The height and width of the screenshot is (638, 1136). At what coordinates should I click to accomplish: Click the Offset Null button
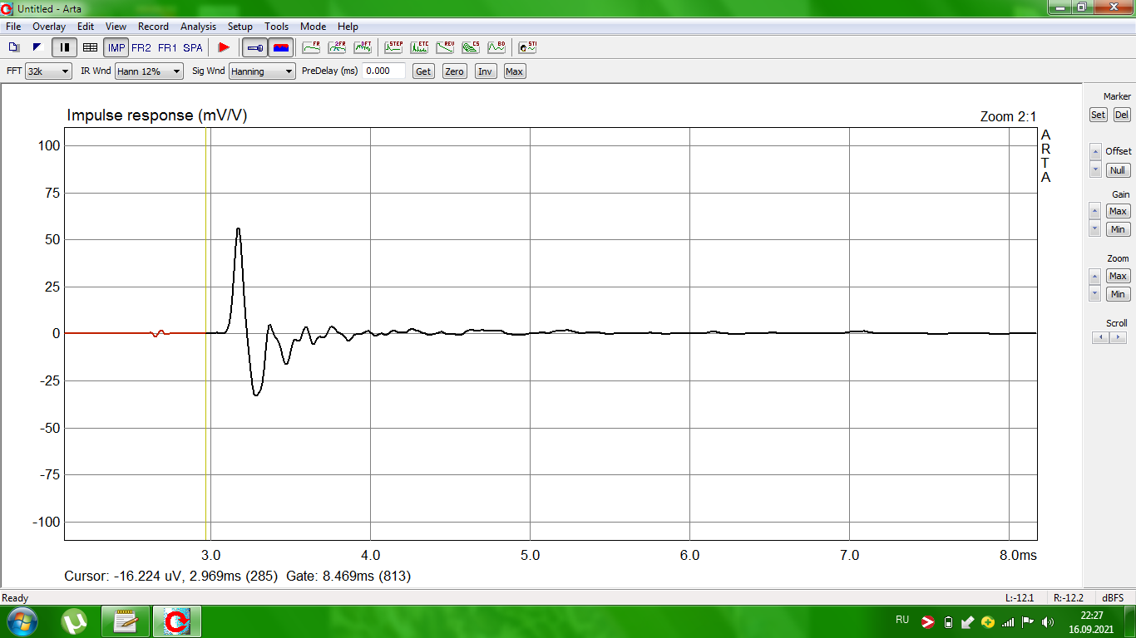[x=1118, y=170]
